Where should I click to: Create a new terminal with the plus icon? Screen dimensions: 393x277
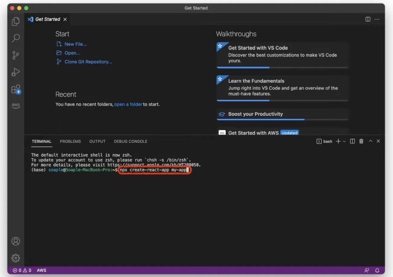pyautogui.click(x=339, y=141)
